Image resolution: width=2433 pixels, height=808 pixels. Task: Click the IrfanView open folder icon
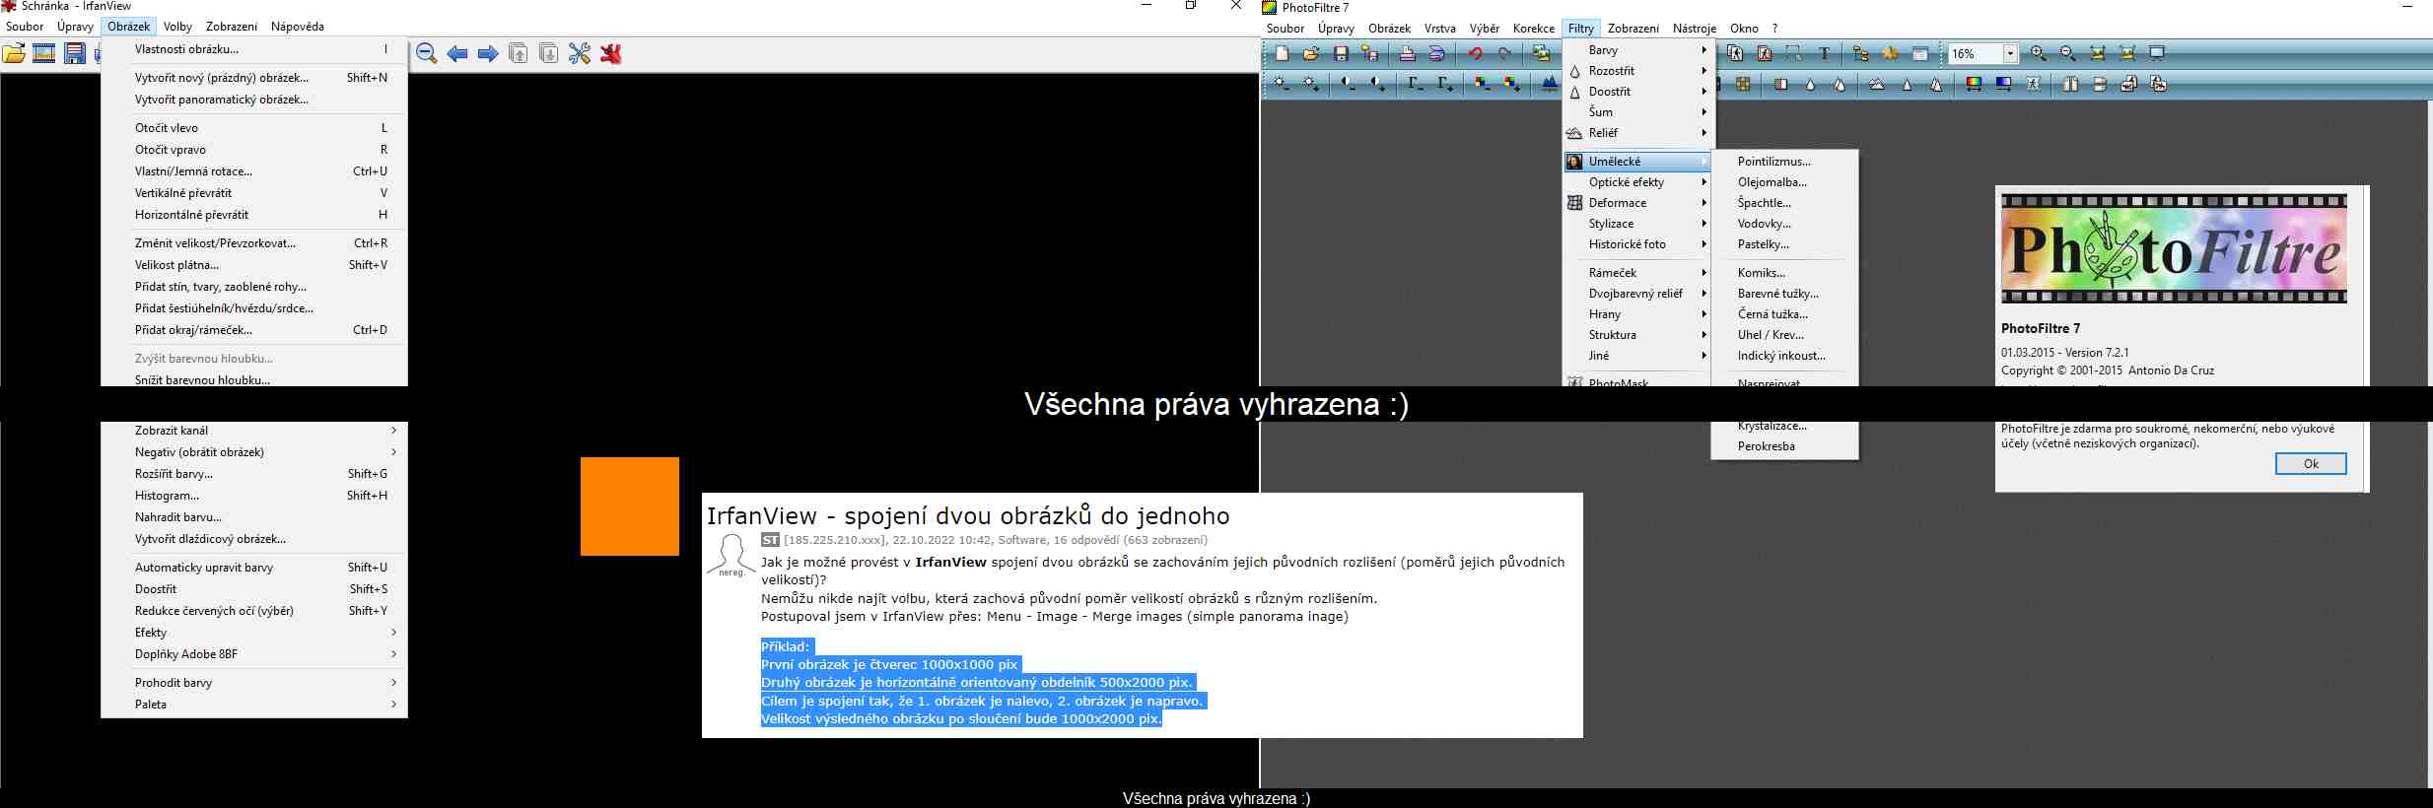[14, 53]
